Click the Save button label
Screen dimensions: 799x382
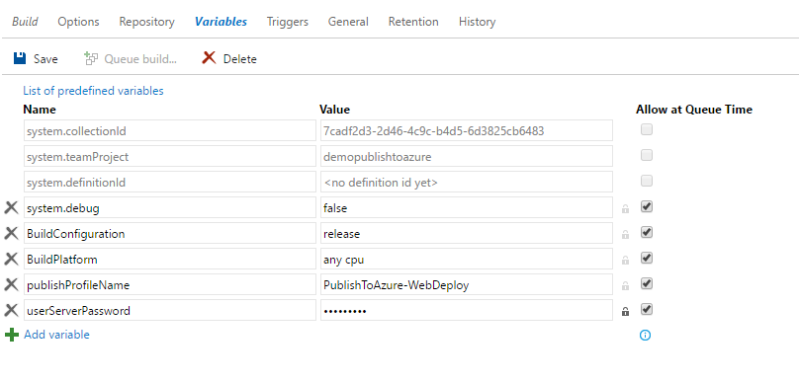point(45,59)
